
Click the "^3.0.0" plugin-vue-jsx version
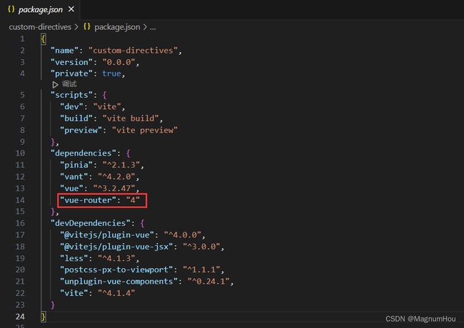[201, 247]
